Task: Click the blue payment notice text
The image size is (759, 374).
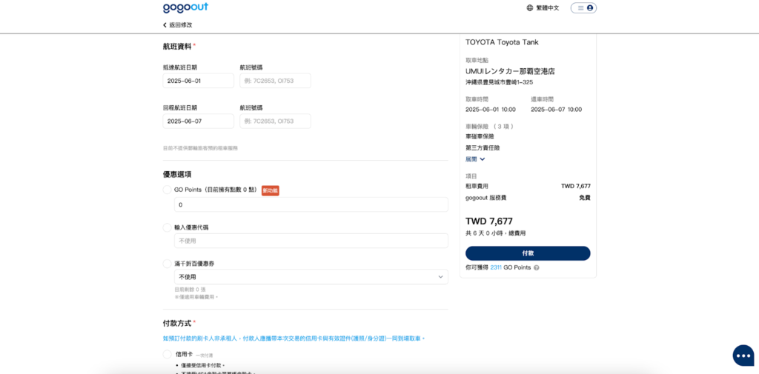Action: coord(294,338)
